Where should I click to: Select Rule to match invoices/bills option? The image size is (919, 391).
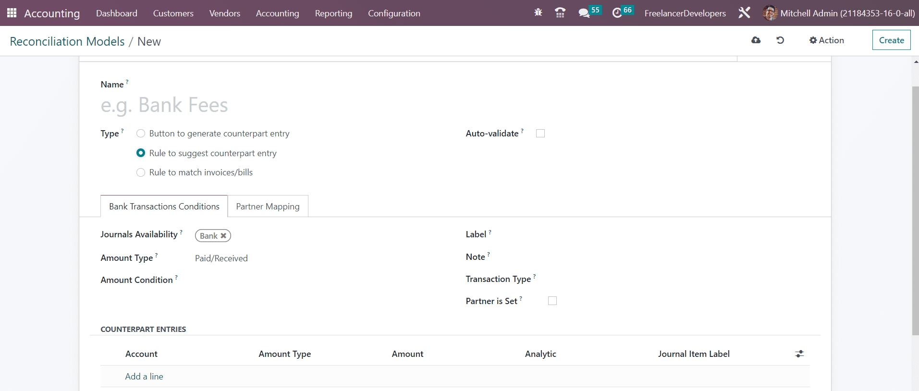pyautogui.click(x=141, y=172)
